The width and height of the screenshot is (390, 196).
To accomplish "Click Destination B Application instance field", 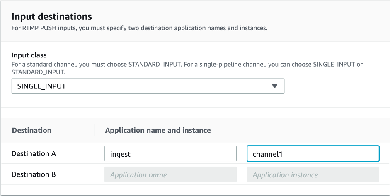I will (x=312, y=174).
